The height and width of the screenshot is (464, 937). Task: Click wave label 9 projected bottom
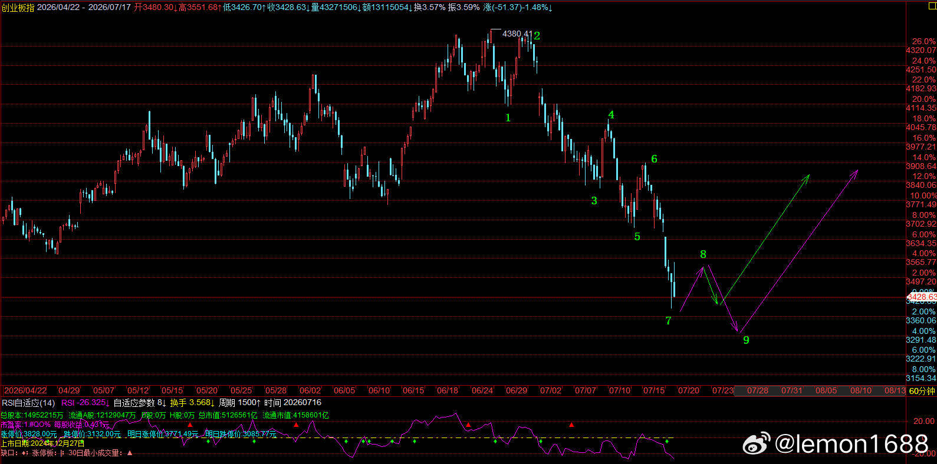coord(746,340)
